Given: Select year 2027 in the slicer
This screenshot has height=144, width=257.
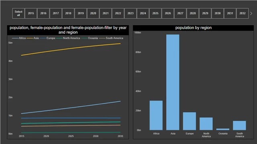Looking at the screenshot, I should tap(180, 13).
